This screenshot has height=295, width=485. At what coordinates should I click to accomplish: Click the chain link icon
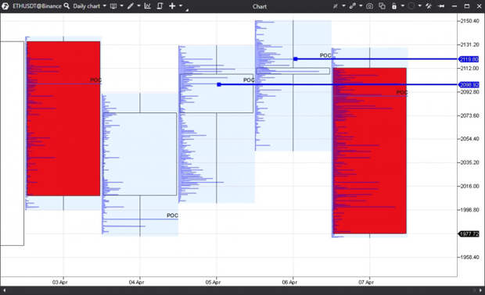[x=353, y=6]
